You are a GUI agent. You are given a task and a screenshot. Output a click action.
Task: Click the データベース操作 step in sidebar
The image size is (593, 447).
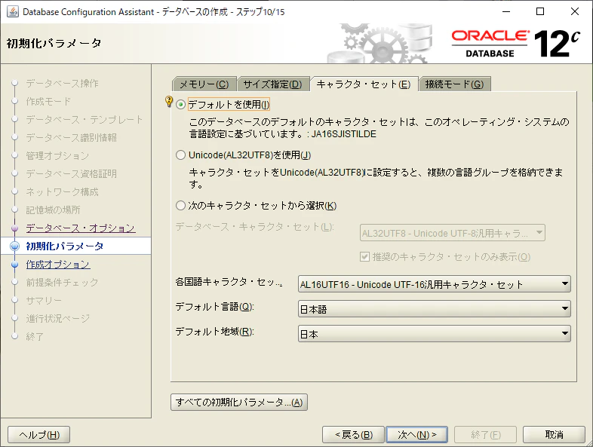click(62, 83)
